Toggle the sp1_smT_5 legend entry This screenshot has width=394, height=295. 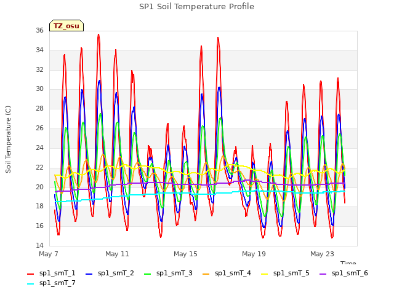pos(285,273)
